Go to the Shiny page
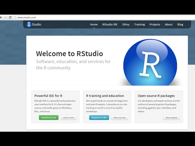 coord(126,24)
